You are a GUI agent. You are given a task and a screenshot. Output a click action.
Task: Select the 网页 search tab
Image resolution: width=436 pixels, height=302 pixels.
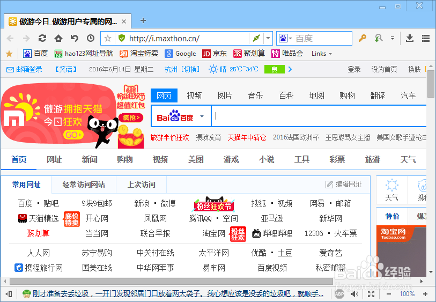tap(164, 95)
